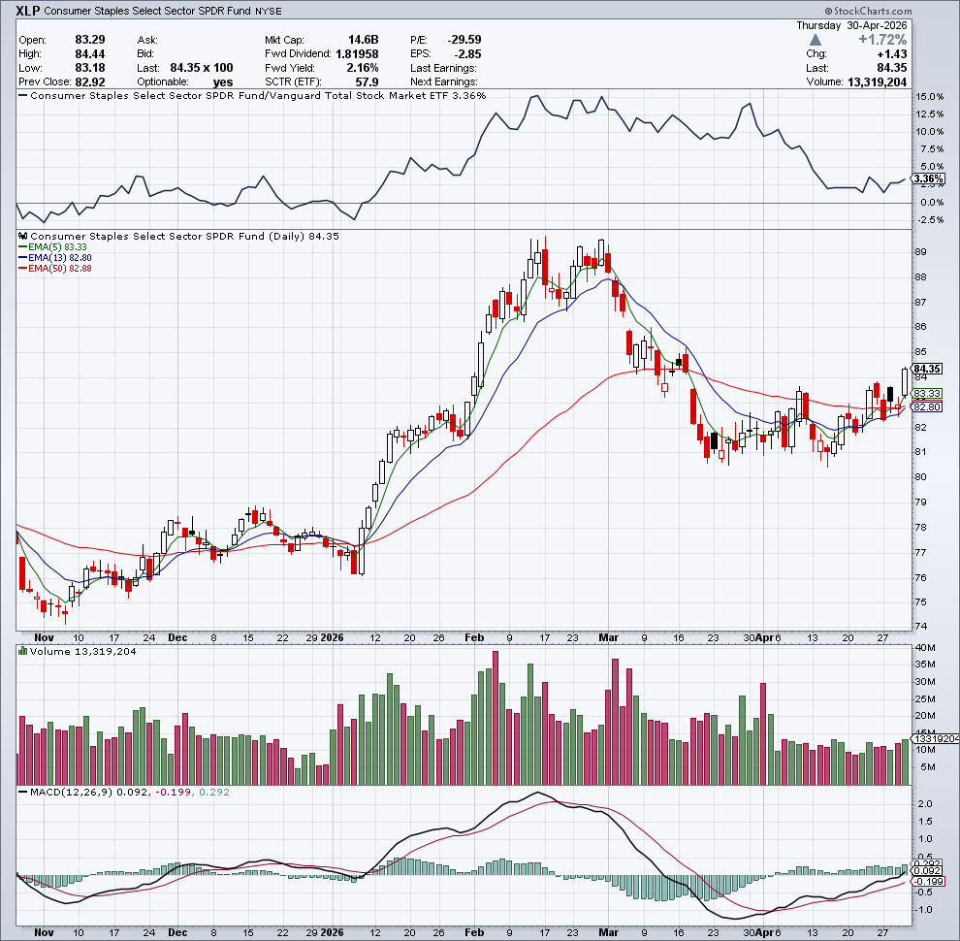The height and width of the screenshot is (941, 960).
Task: Click the Volume 13,319,204 header value
Action: 878,82
